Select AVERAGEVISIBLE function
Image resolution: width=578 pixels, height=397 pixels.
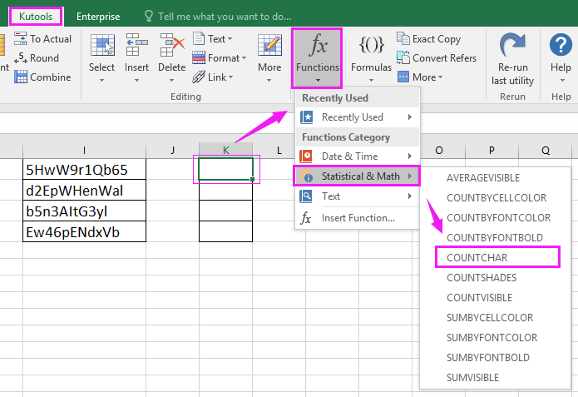coord(496,178)
